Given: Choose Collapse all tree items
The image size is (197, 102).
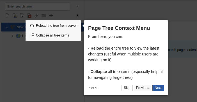Looking at the screenshot, I should point(53,35).
